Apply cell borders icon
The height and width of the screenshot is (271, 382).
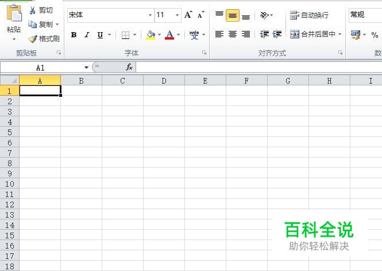coord(125,35)
